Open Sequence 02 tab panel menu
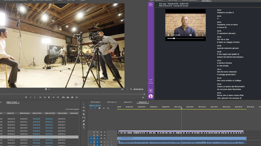The image size is (261, 146). coord(148,102)
